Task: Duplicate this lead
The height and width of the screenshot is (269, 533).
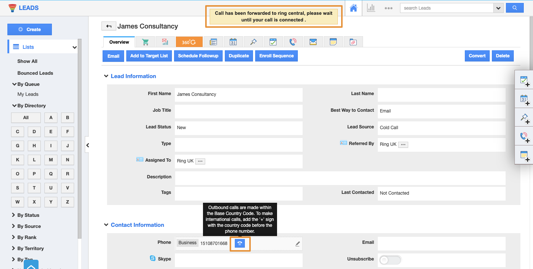Action: (239, 56)
